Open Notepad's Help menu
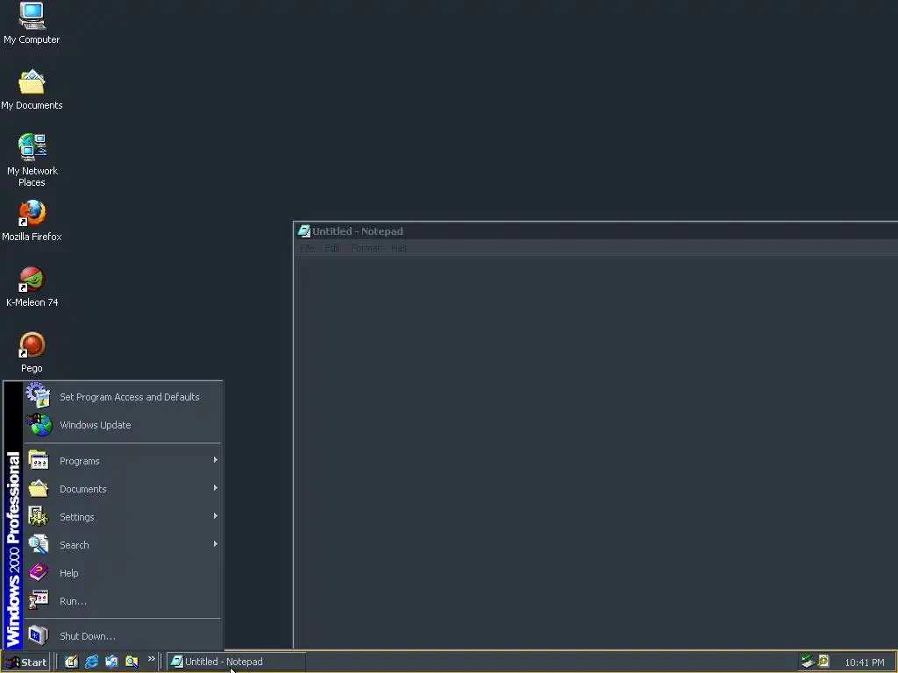The height and width of the screenshot is (673, 898). (x=399, y=248)
